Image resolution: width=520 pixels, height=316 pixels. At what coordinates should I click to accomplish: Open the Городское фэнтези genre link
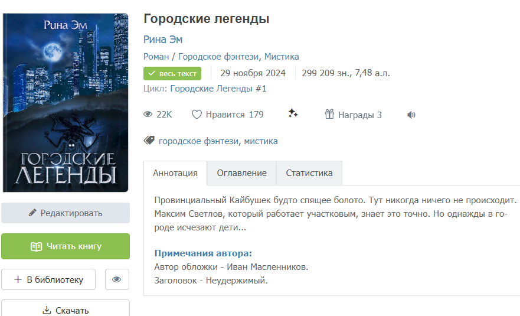pos(218,57)
